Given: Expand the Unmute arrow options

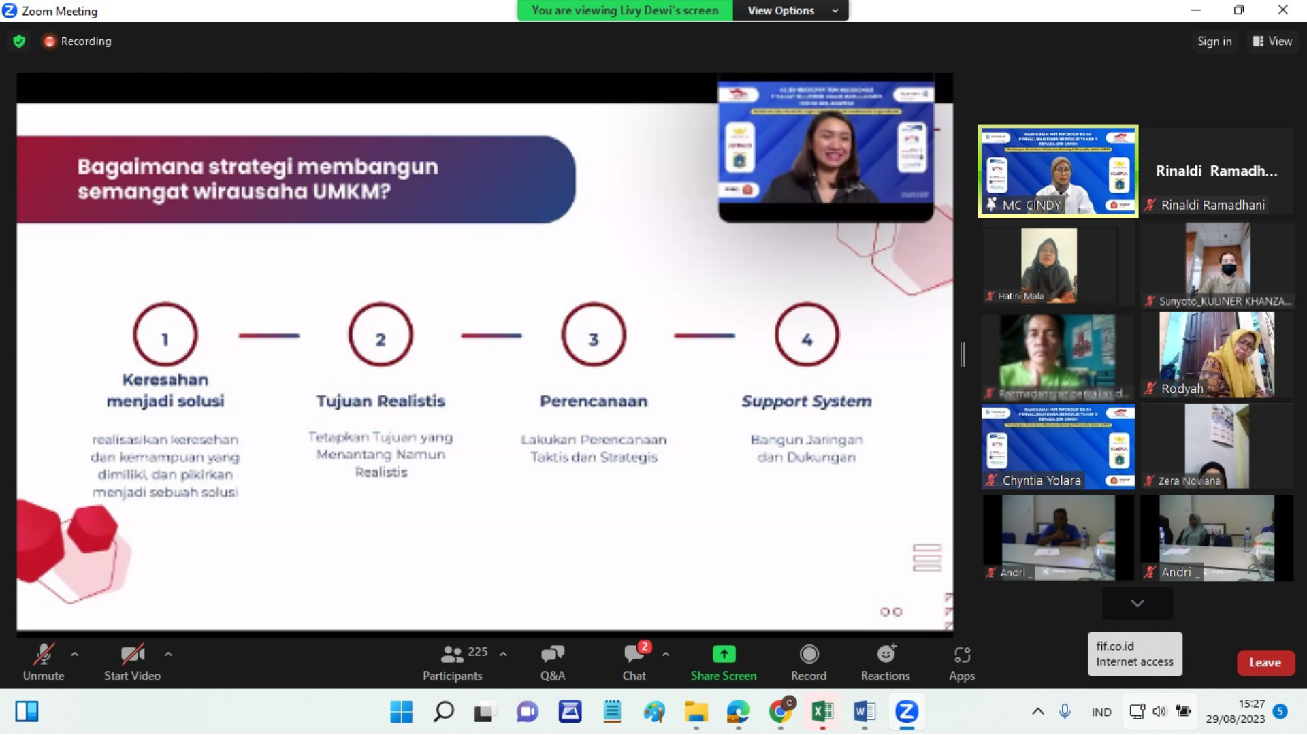Looking at the screenshot, I should click(x=76, y=654).
